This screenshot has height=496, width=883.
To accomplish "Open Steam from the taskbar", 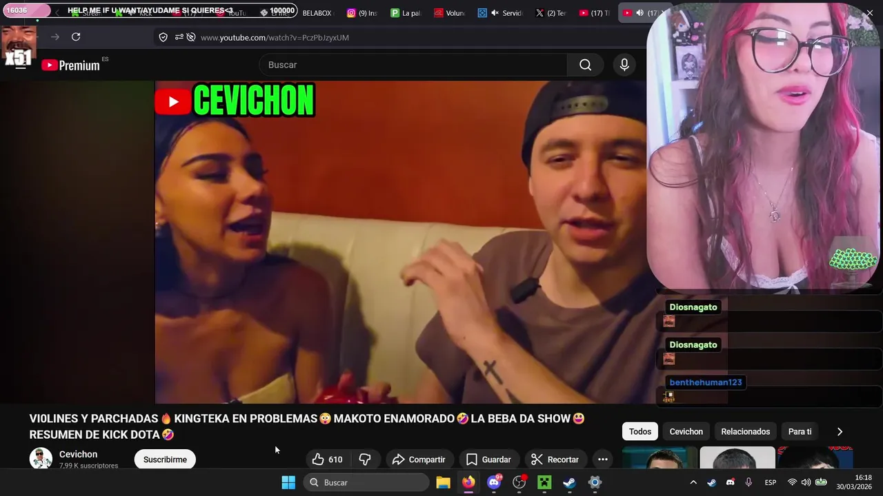I will pyautogui.click(x=570, y=482).
